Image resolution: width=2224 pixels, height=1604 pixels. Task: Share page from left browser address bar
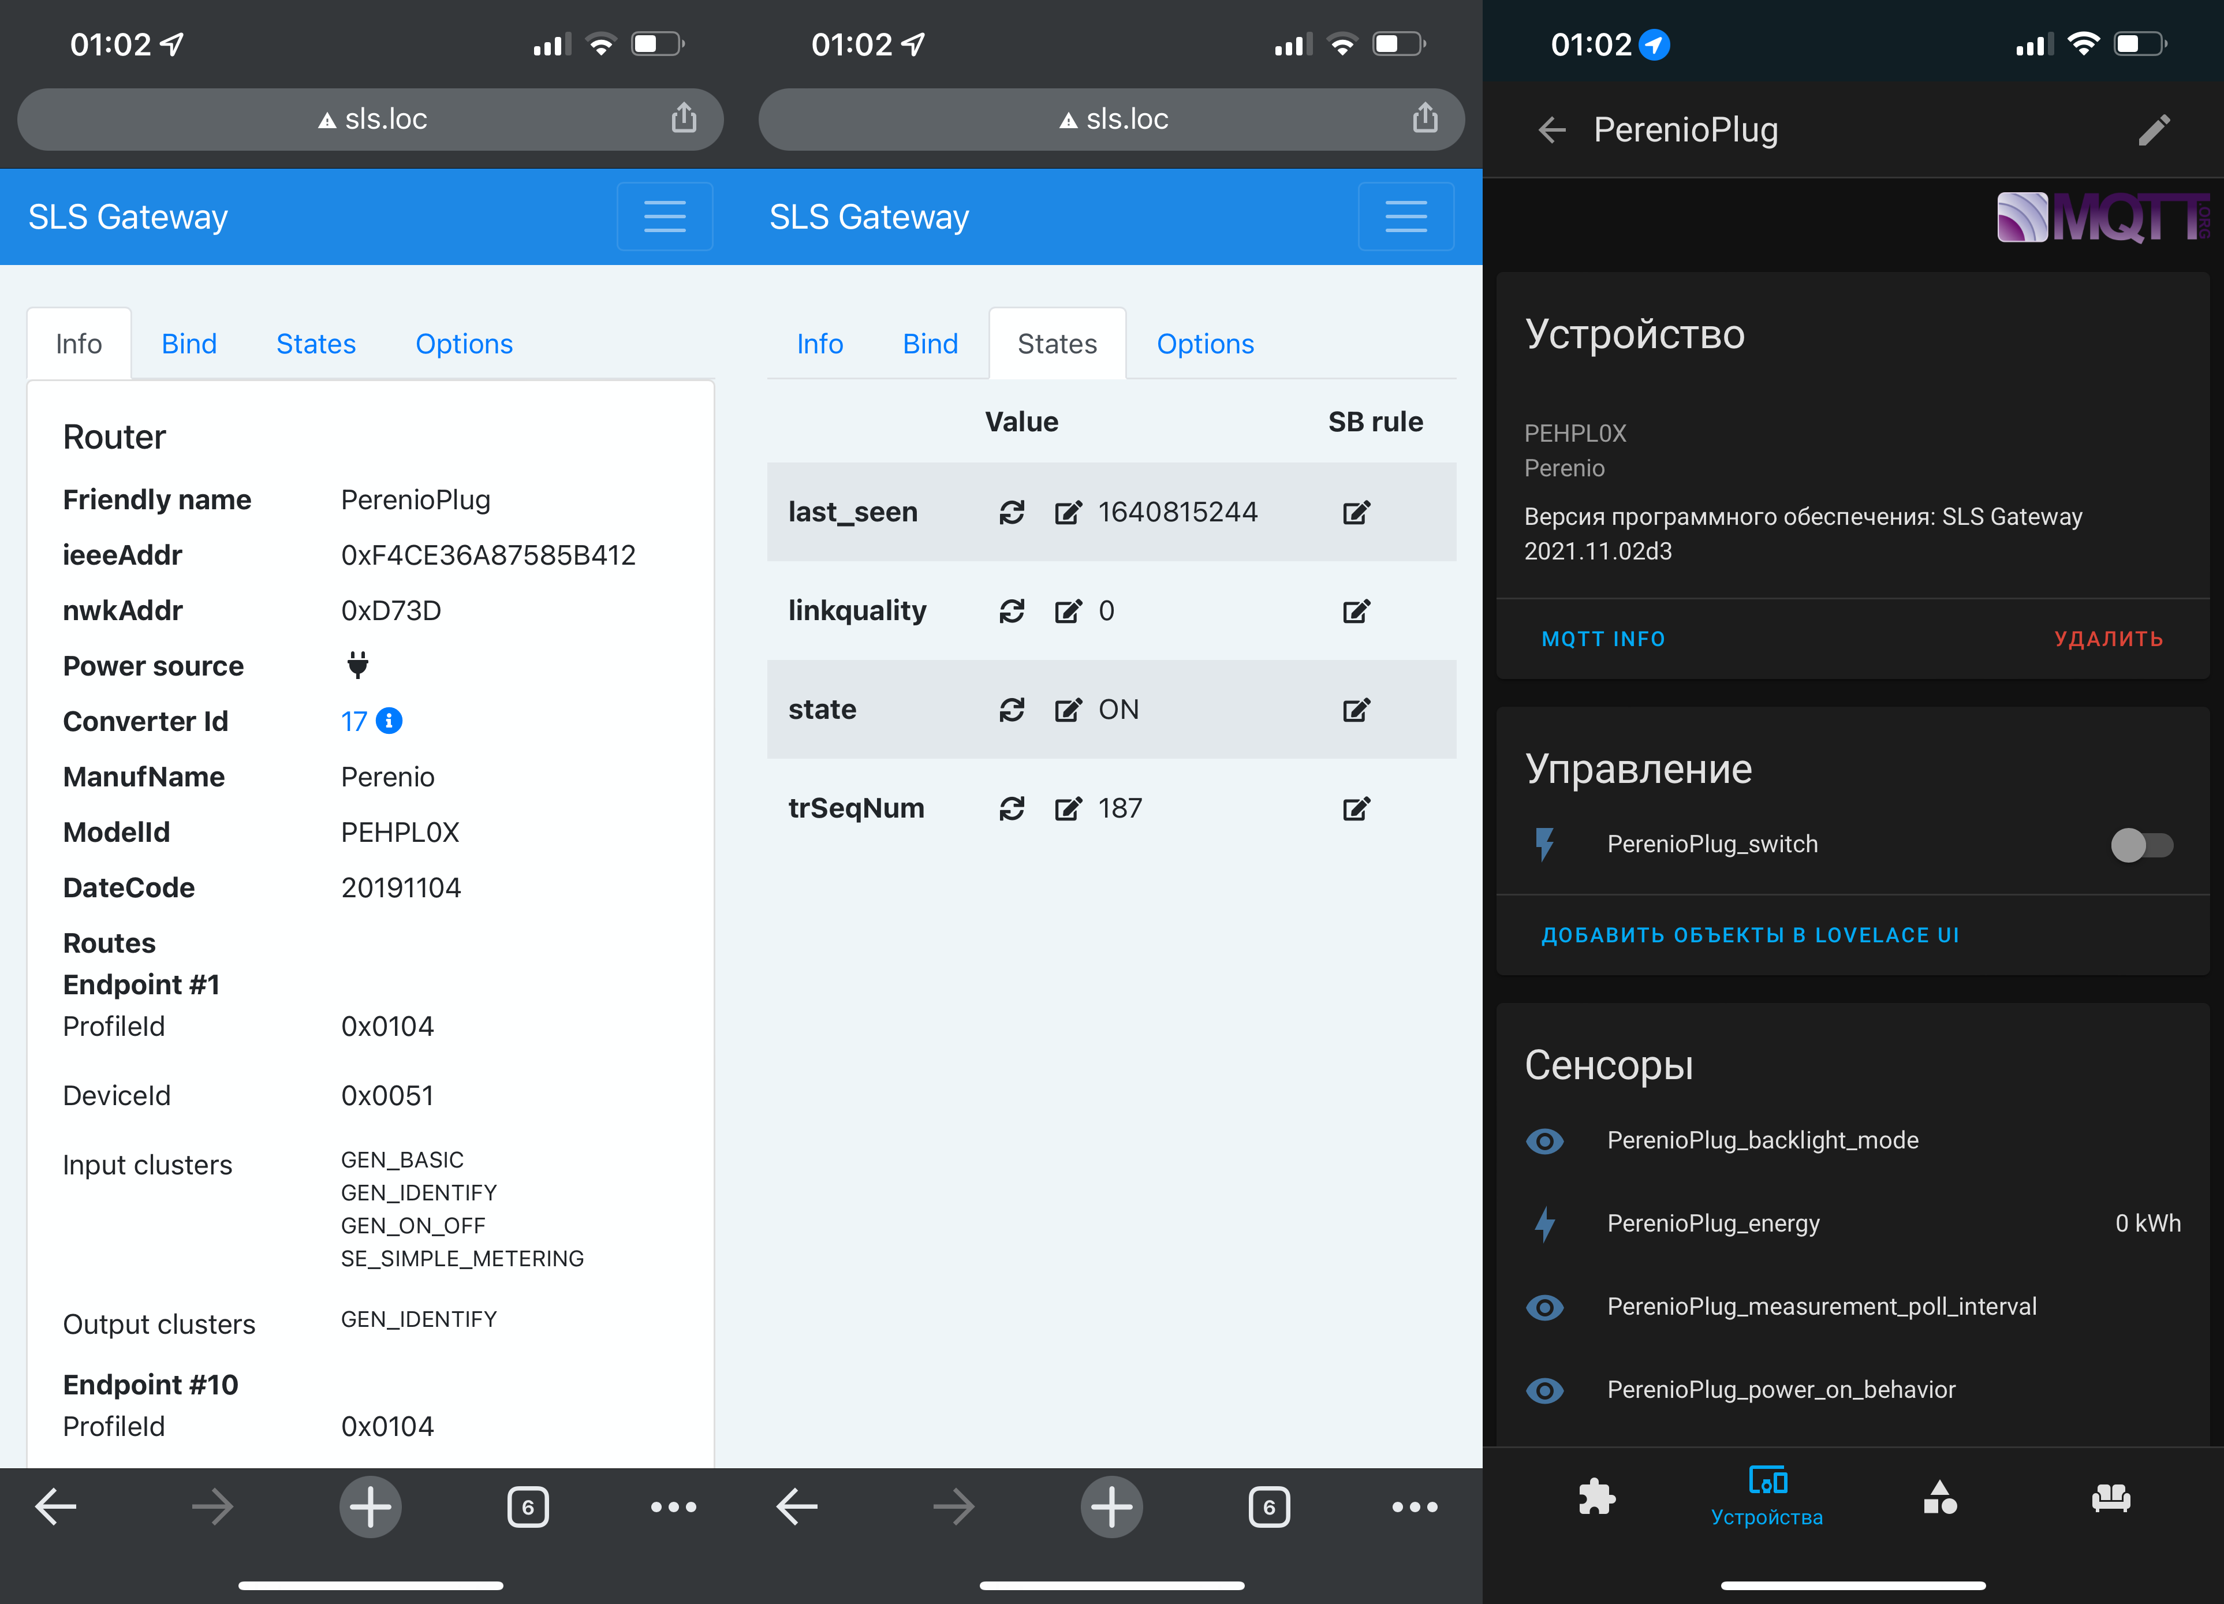point(684,118)
